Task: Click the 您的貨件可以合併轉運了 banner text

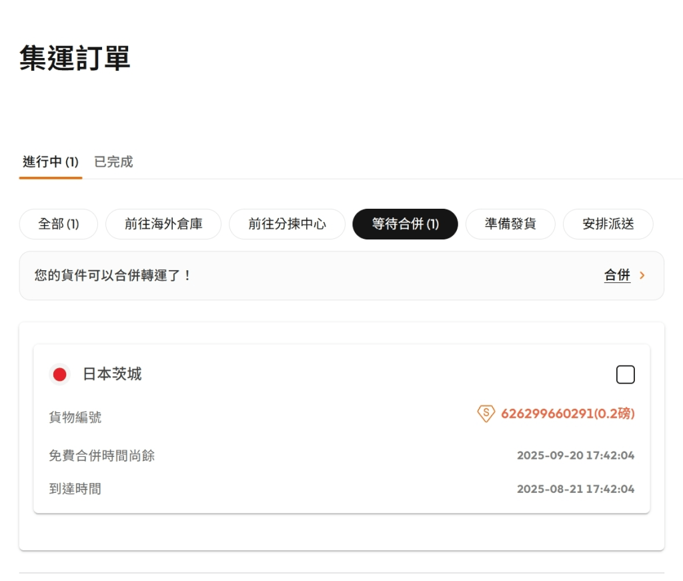Action: 113,275
